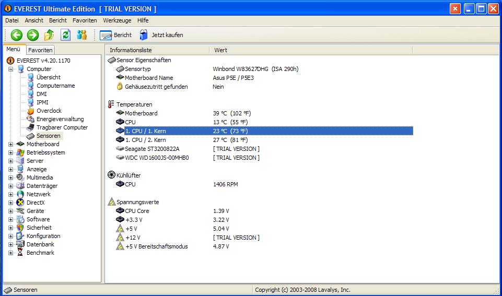Click the Betriebssystem Windows flag icon
Image resolution: width=502 pixels, height=296 pixels.
point(20,152)
